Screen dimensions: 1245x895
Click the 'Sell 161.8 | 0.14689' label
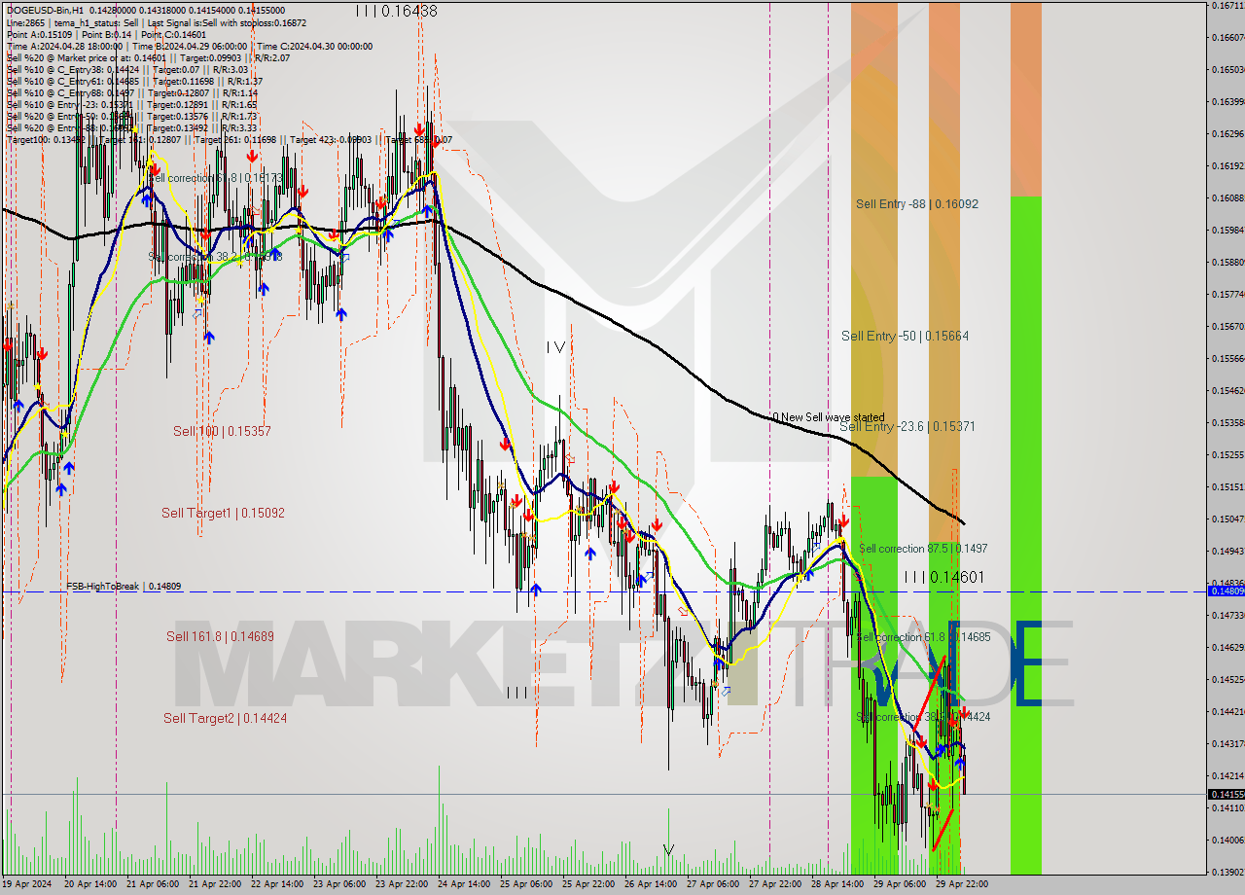pos(220,636)
